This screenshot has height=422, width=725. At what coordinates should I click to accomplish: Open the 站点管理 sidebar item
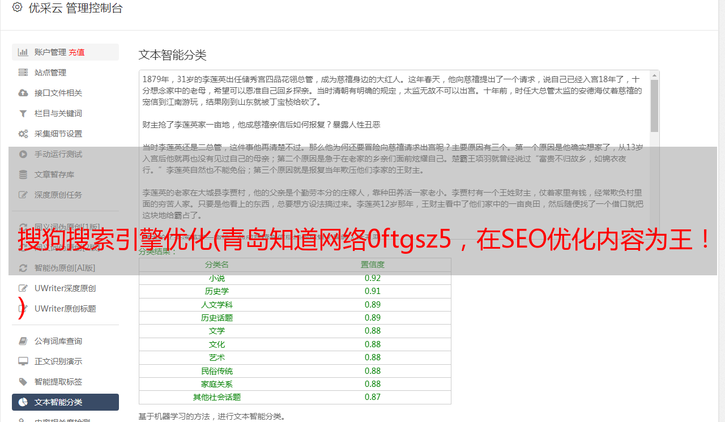[65, 73]
